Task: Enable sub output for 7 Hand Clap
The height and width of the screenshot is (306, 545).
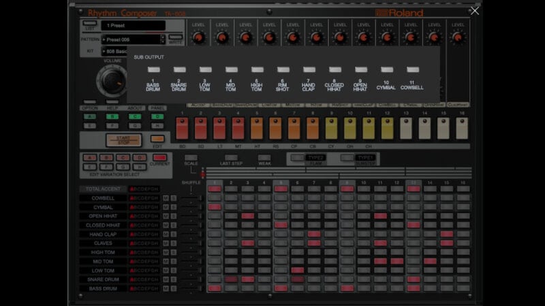Action: 309,70
